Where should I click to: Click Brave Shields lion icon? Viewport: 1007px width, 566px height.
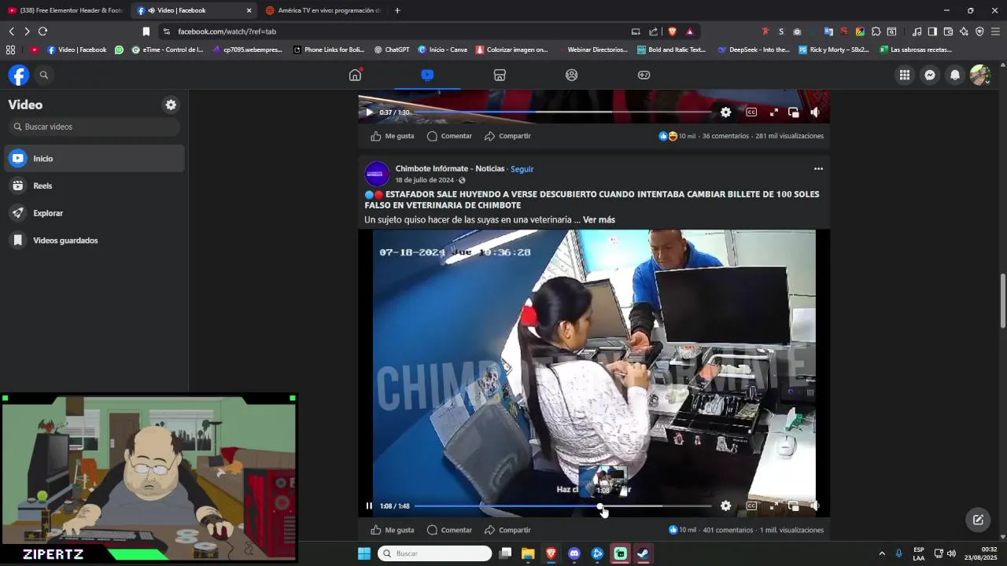click(672, 31)
